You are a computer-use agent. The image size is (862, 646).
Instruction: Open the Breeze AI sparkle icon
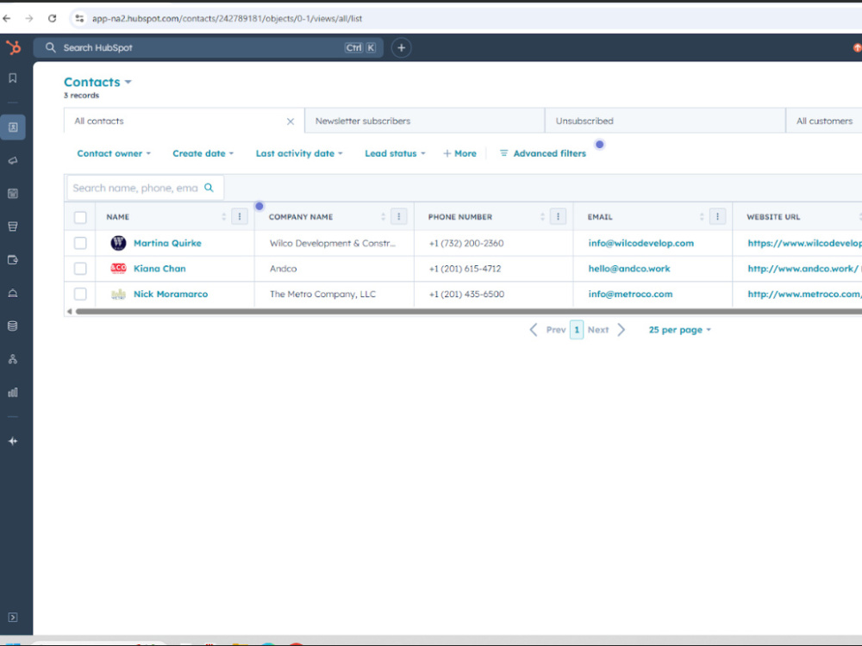(x=13, y=441)
